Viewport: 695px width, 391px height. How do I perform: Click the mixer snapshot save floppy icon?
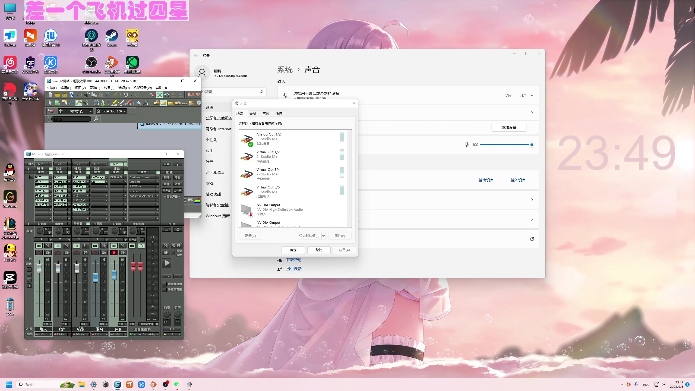click(x=178, y=229)
